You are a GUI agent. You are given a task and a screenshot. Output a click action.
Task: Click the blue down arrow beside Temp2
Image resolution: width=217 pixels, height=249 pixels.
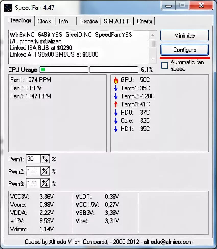116,96
